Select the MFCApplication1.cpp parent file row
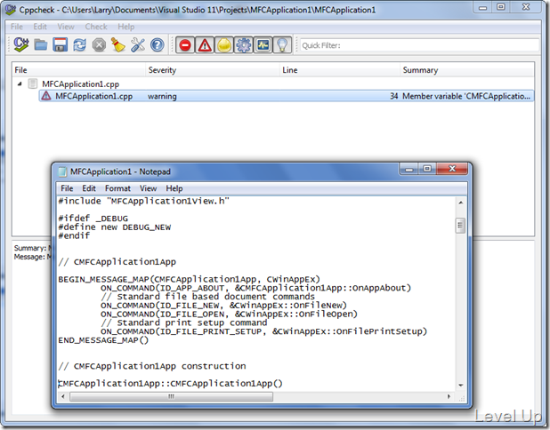 (80, 84)
